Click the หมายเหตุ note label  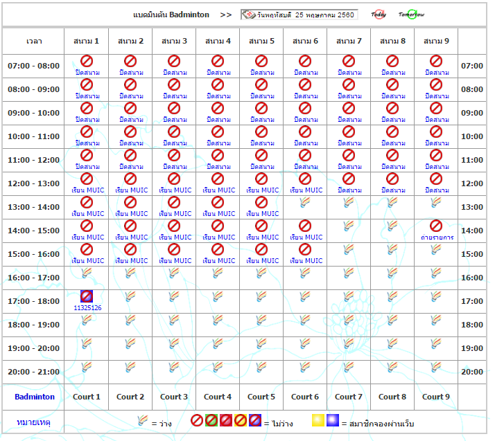[x=34, y=422]
